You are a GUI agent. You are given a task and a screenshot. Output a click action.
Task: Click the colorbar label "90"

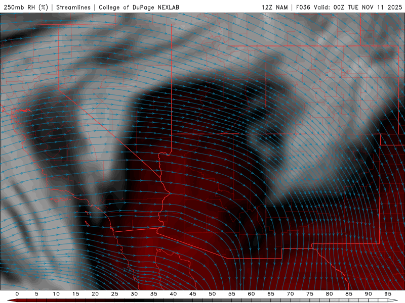click(x=368, y=294)
